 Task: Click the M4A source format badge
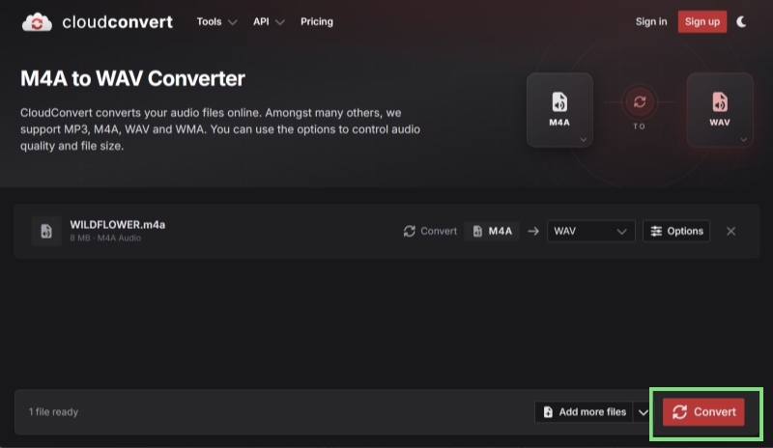click(x=492, y=231)
